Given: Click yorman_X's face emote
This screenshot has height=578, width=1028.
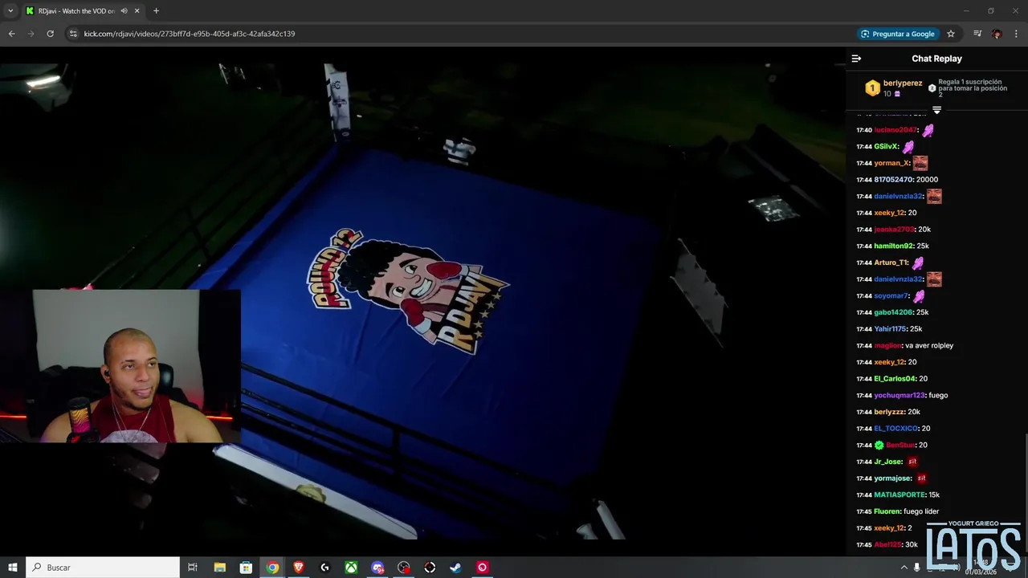Looking at the screenshot, I should pos(920,163).
